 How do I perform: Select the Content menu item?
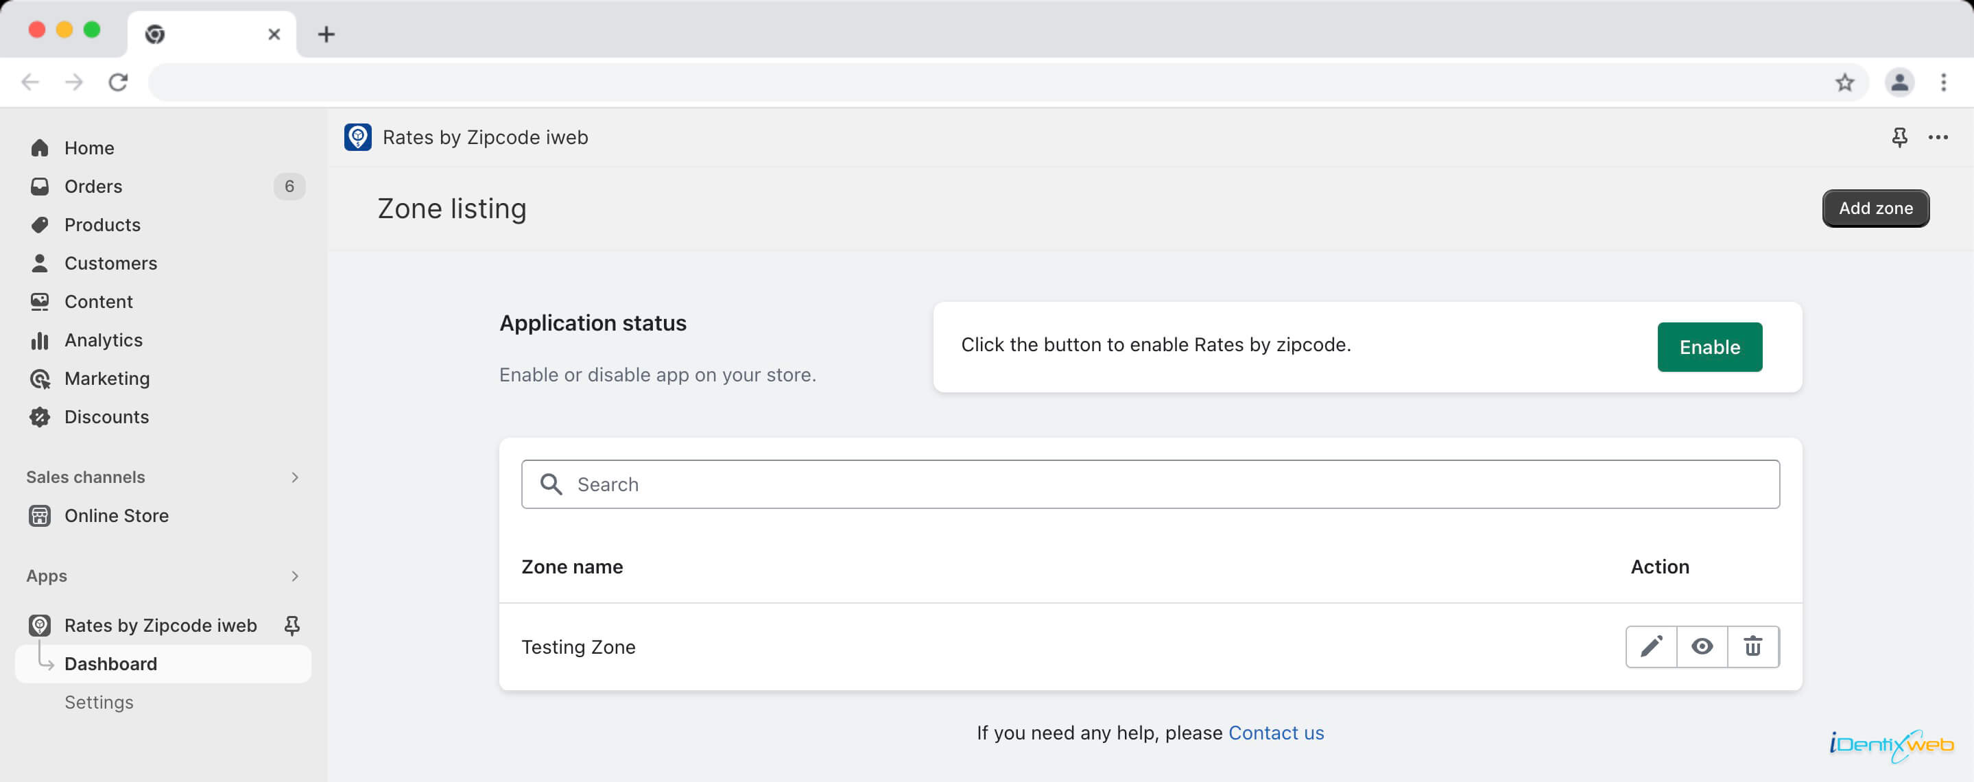pyautogui.click(x=98, y=301)
